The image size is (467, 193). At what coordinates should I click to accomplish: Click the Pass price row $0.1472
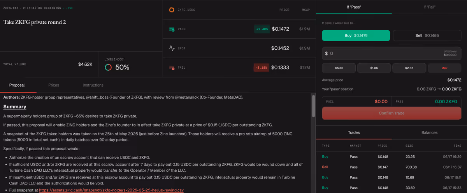pyautogui.click(x=239, y=29)
